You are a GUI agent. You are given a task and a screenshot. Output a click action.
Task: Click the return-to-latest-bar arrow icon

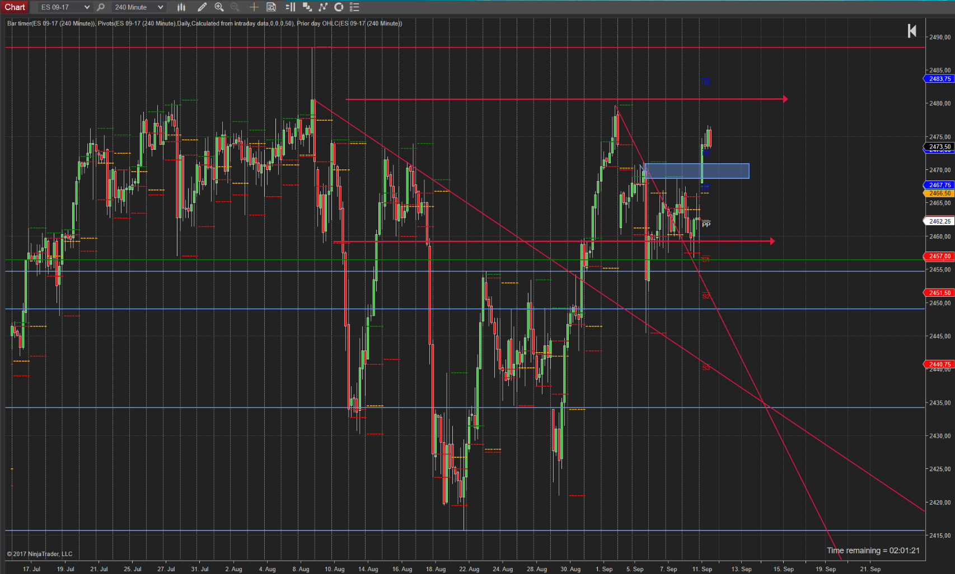pyautogui.click(x=912, y=31)
